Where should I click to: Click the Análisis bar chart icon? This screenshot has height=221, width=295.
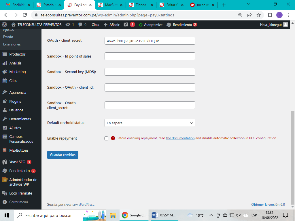tap(5, 63)
